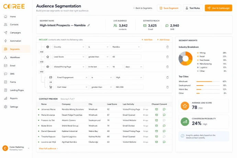The width and height of the screenshot is (237, 158).
Task: Click email consent icon for Johannes !Naras
Action: pos(156,109)
